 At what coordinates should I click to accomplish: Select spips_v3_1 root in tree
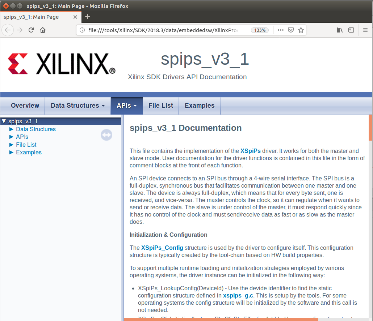click(23, 121)
